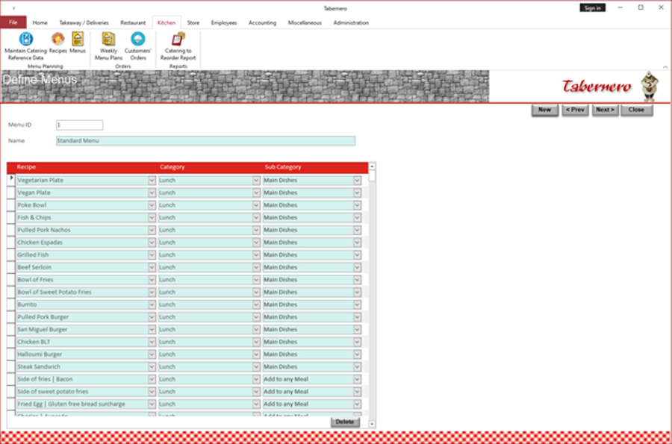Screen dimensions: 672x444
Task: Select the Burrito row selector
Action: (x=11, y=305)
